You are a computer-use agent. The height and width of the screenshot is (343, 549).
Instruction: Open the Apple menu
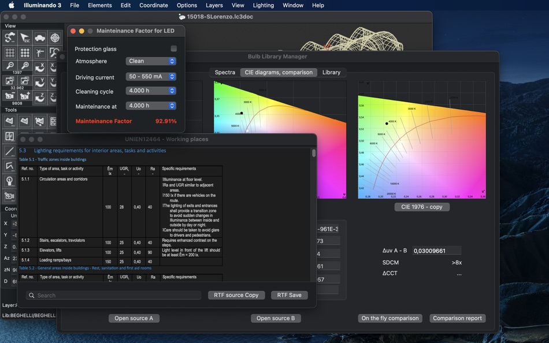12,5
